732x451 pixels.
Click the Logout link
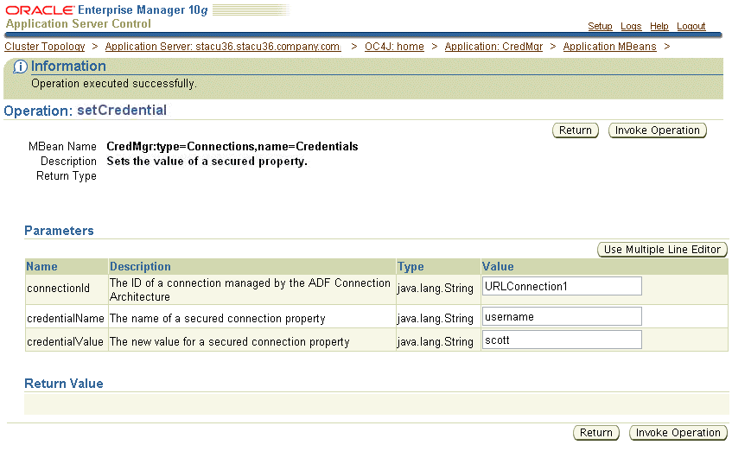tap(691, 26)
